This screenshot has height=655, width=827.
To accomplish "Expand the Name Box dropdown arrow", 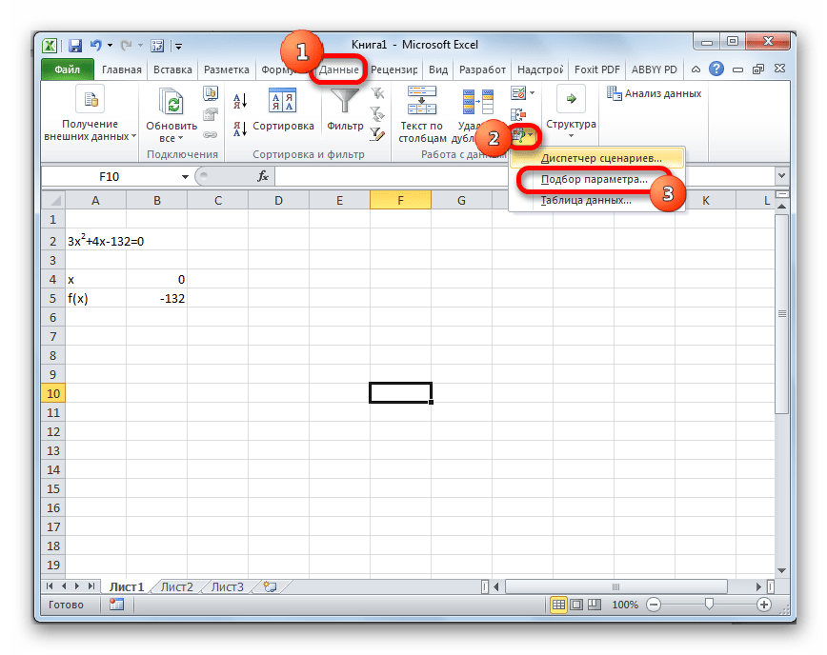I will [x=185, y=176].
